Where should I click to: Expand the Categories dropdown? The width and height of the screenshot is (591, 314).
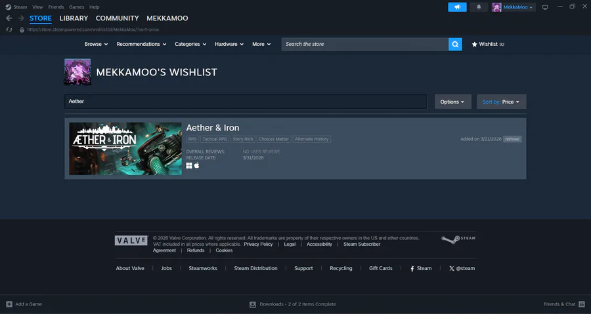click(x=190, y=44)
